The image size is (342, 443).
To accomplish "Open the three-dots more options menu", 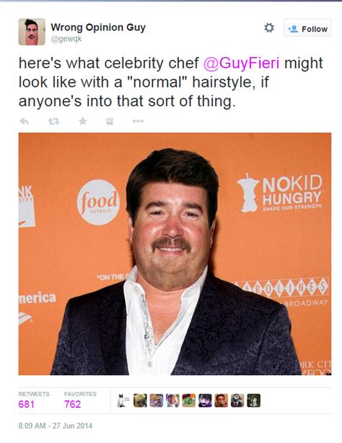I will (138, 121).
